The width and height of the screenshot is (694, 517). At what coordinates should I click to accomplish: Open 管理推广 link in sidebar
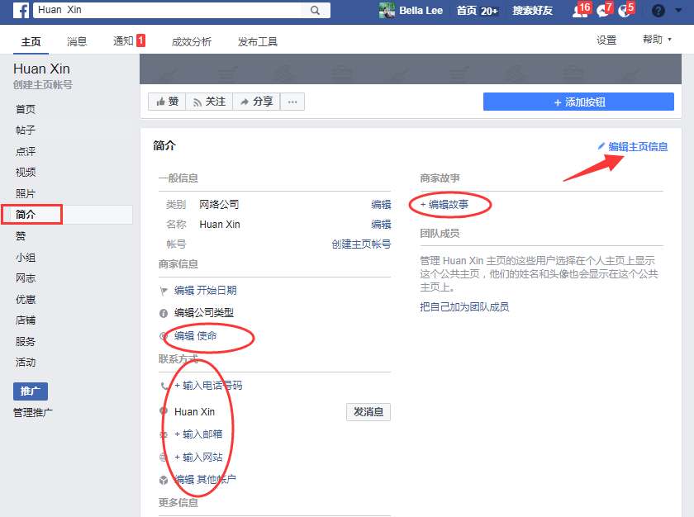(x=33, y=413)
